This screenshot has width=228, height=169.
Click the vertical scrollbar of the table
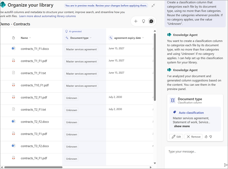click(x=155, y=67)
